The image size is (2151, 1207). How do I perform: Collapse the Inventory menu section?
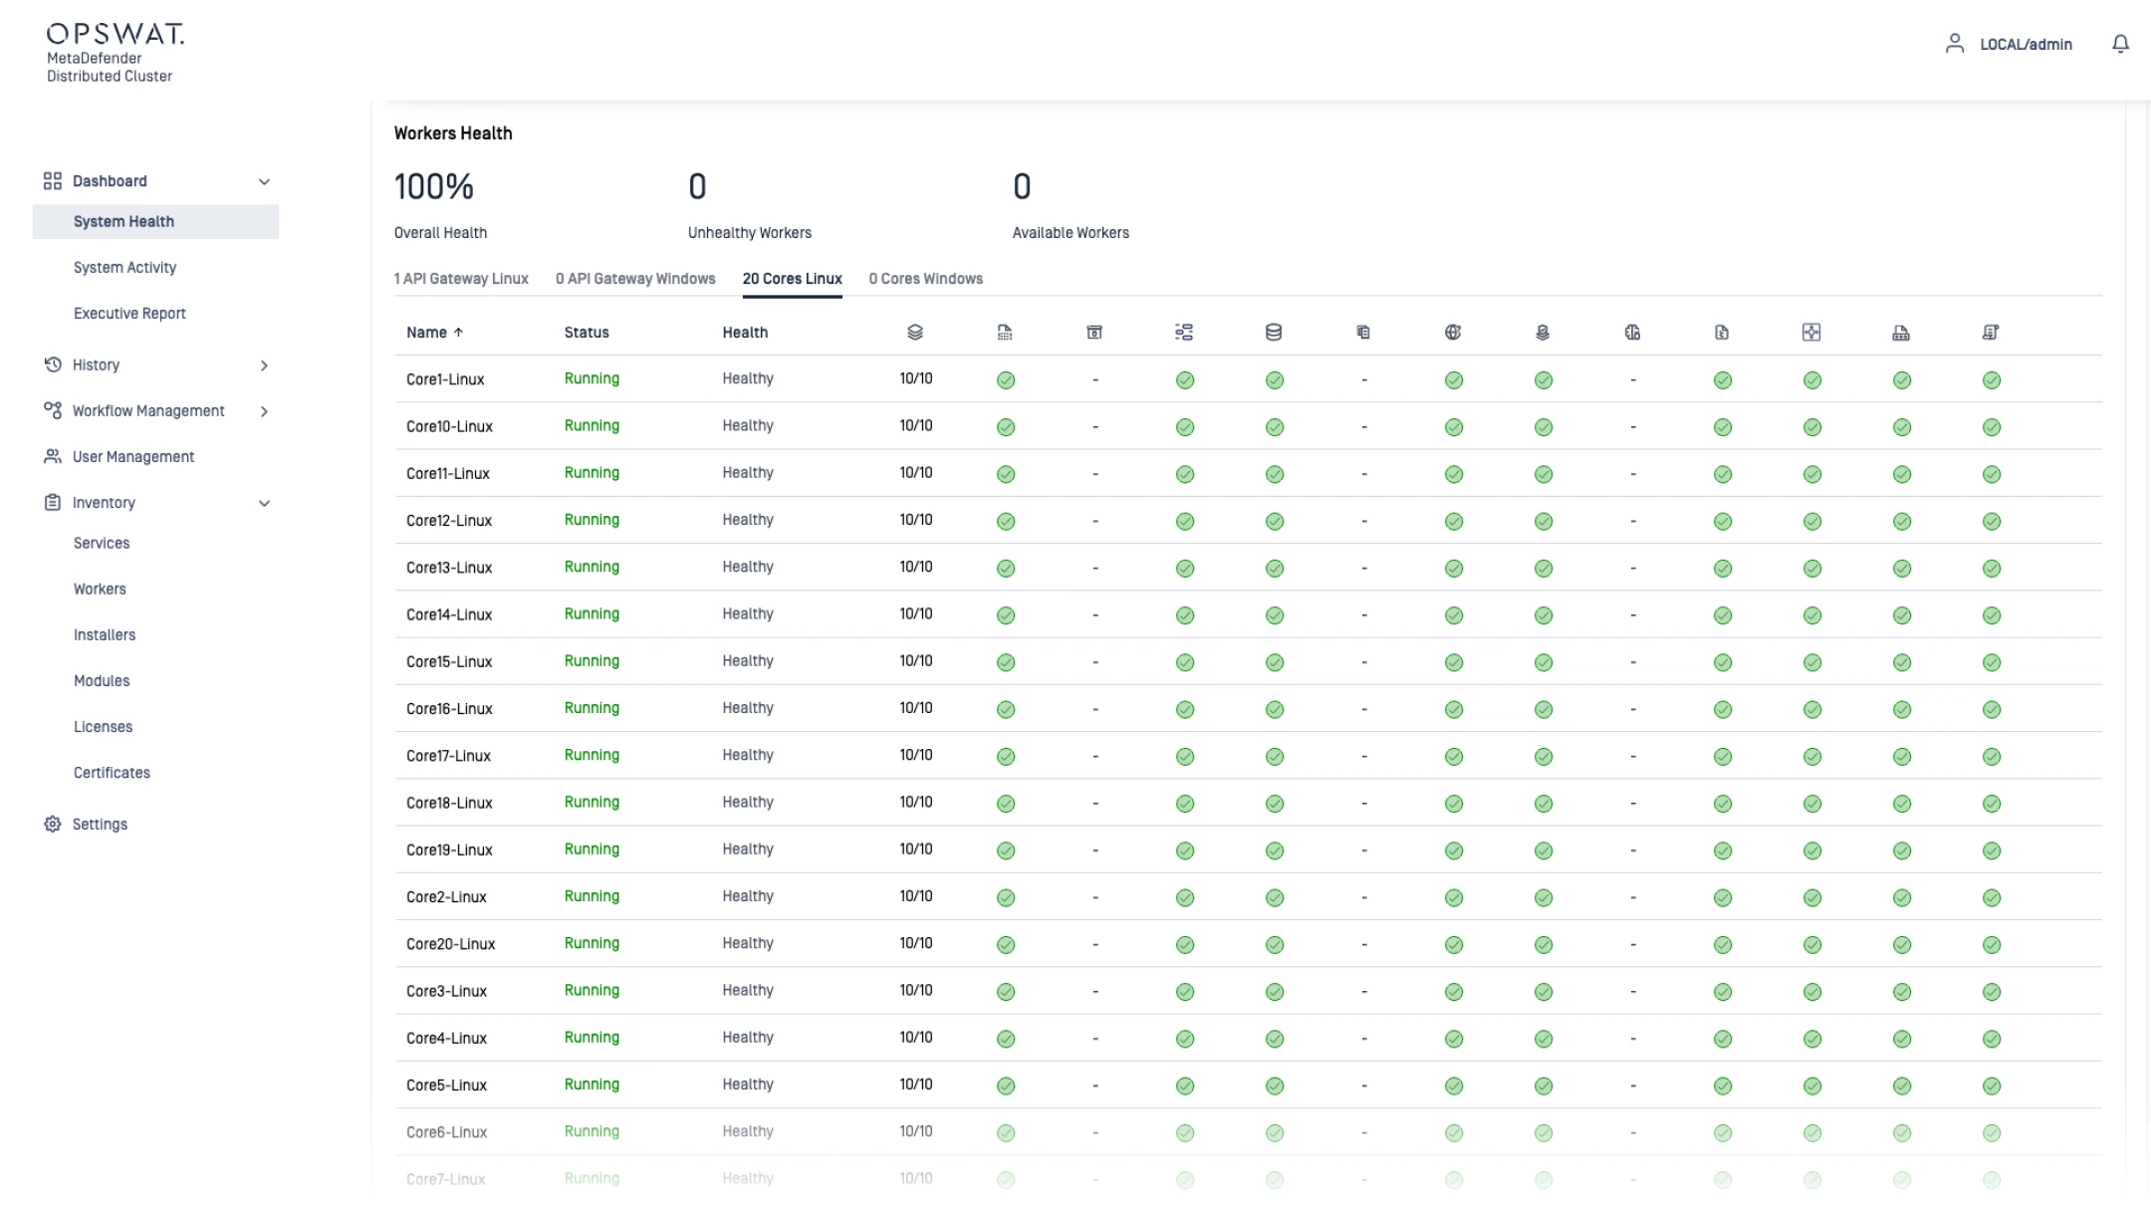(x=264, y=503)
